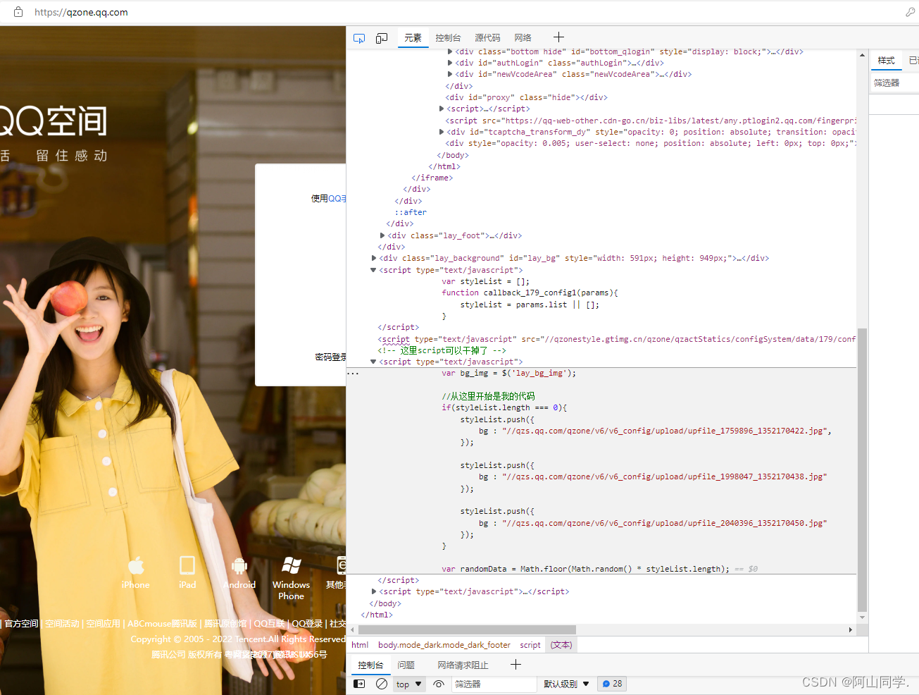Add a new DevTools tab with plus

pos(558,37)
